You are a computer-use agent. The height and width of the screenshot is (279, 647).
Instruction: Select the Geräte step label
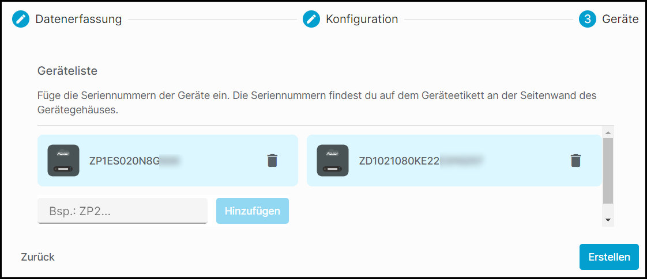click(x=620, y=19)
